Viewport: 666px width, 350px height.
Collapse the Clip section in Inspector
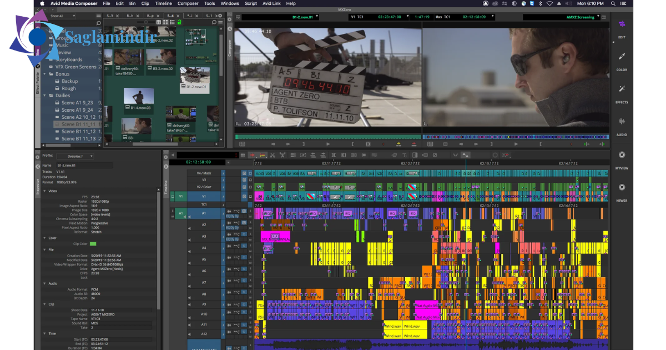pos(44,304)
